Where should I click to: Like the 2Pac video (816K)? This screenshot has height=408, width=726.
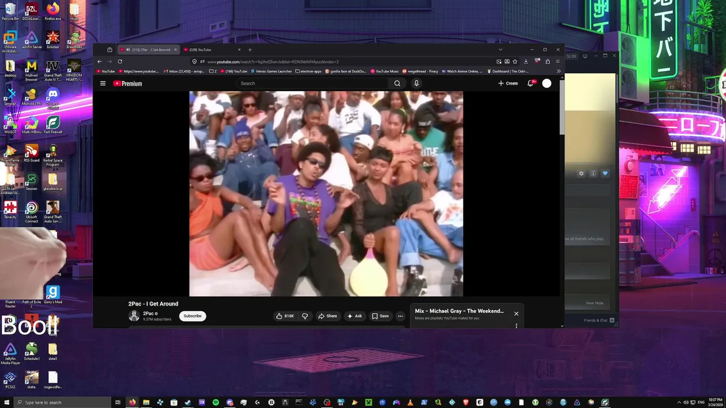pyautogui.click(x=285, y=316)
